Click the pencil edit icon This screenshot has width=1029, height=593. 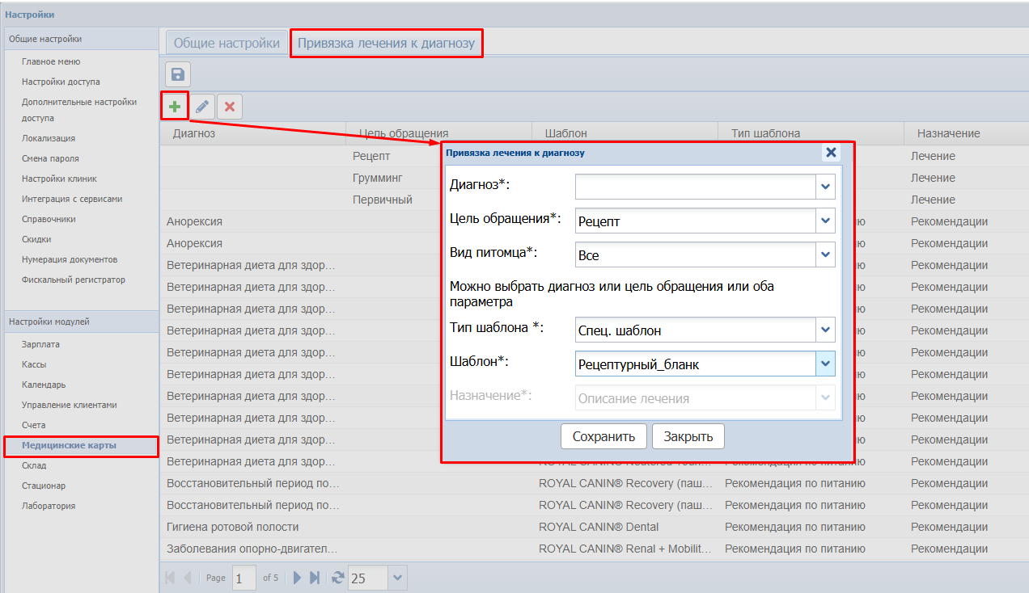point(202,107)
